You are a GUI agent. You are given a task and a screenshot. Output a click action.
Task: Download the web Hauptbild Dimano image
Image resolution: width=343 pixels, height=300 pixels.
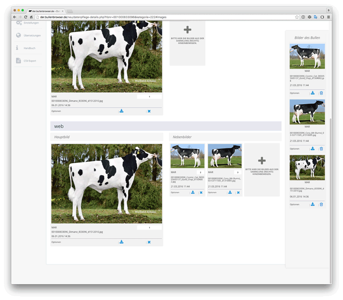(121, 242)
